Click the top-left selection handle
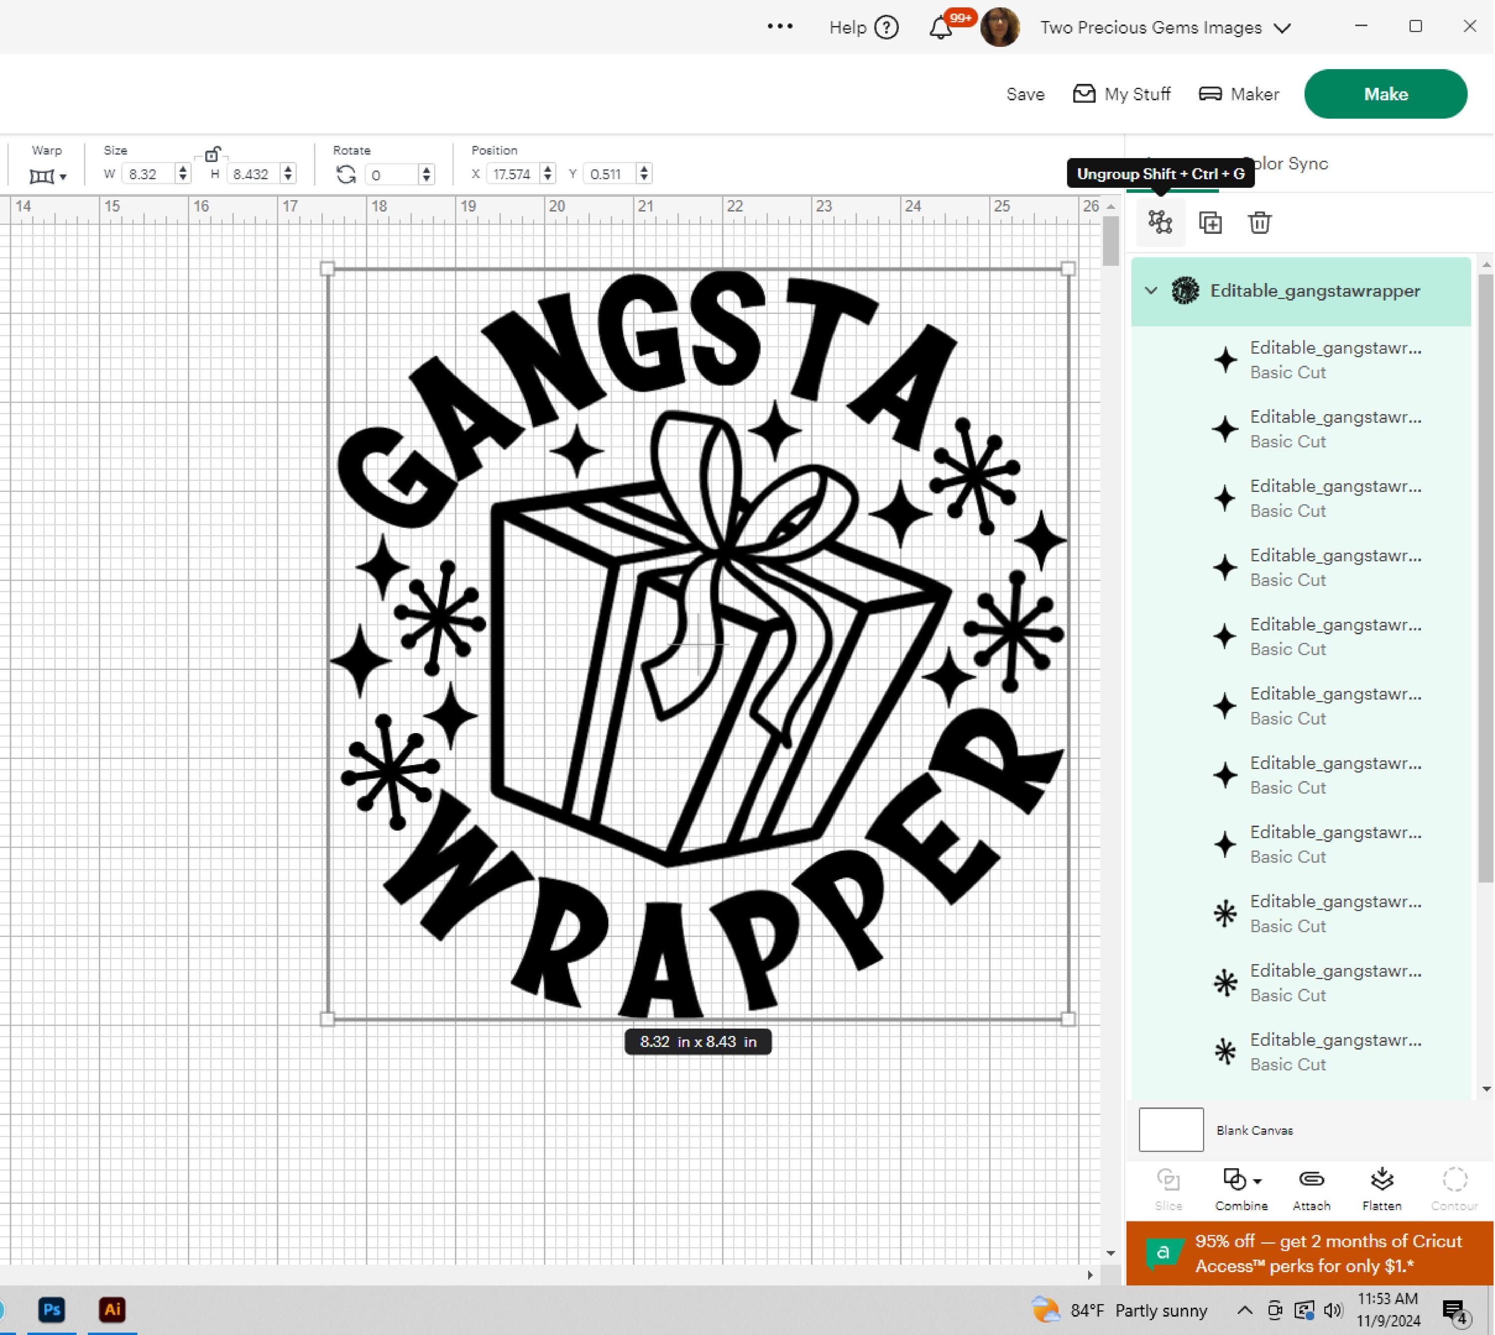 pyautogui.click(x=328, y=269)
